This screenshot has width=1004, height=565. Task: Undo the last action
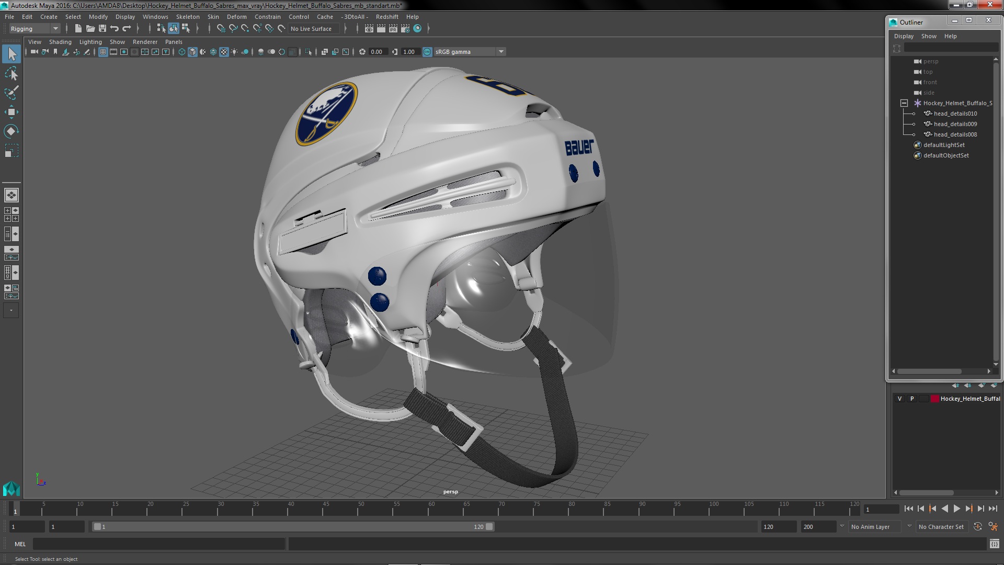click(x=115, y=29)
